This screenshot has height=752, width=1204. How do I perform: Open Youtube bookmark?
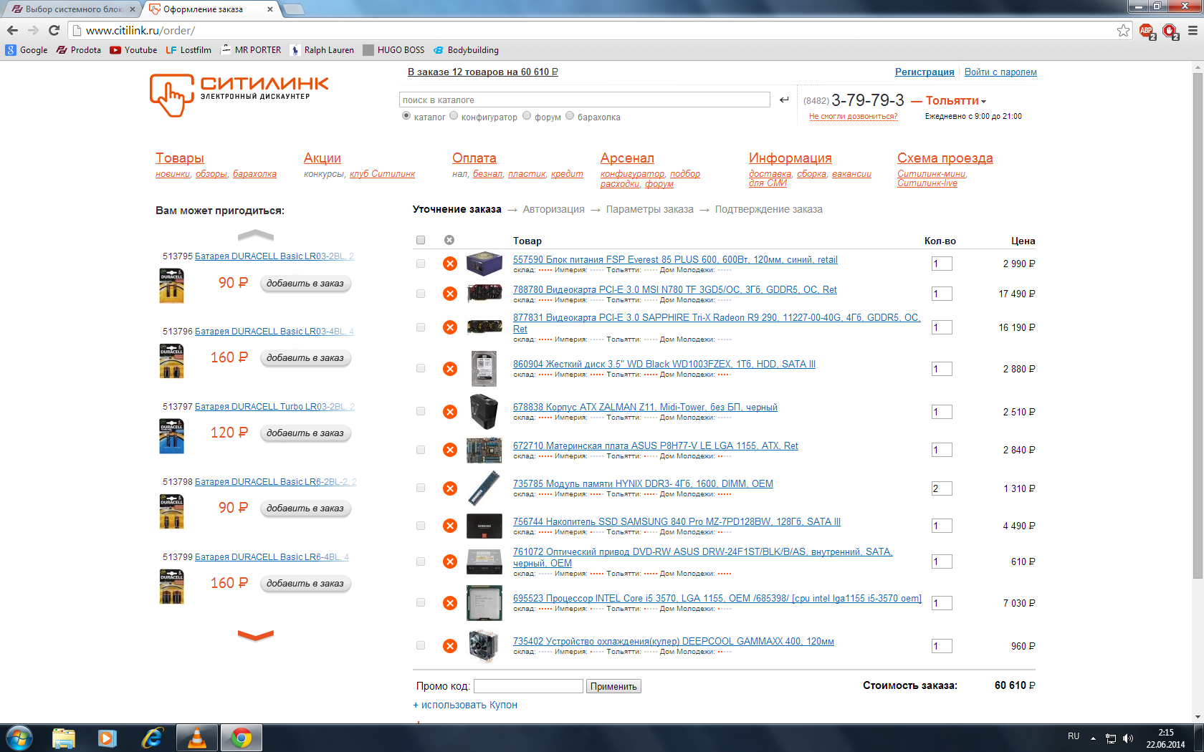(x=133, y=50)
